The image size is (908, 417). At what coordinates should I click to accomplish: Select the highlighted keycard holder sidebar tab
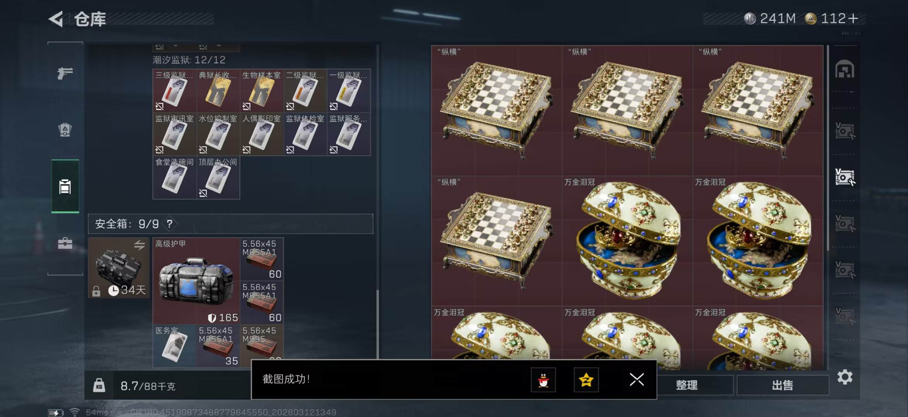coord(65,186)
